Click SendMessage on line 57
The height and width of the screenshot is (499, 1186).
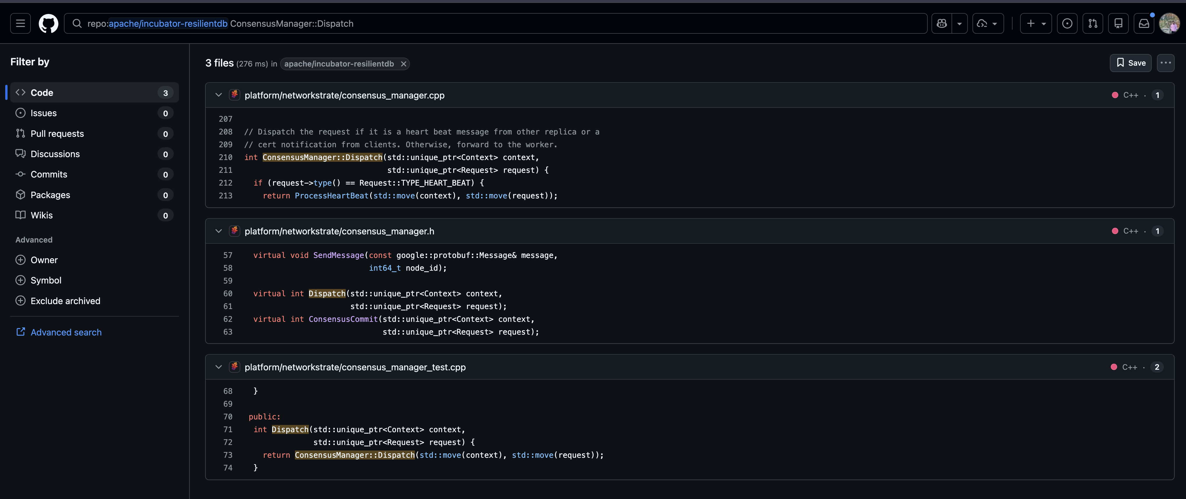click(x=338, y=255)
